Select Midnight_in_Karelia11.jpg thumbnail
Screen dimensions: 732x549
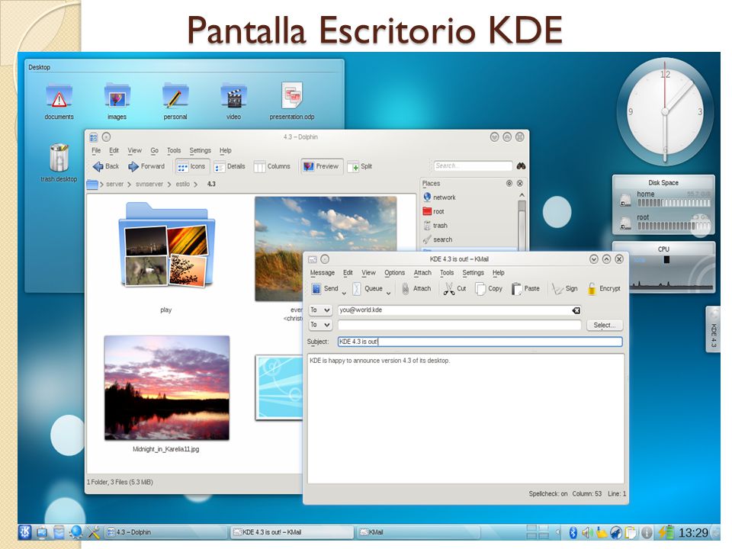[x=167, y=387]
